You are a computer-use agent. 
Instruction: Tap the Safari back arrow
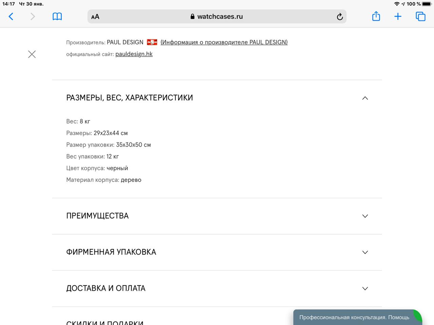coord(11,16)
